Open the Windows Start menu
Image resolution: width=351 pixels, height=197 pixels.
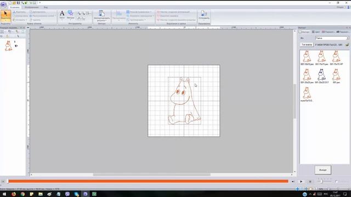coord(4,194)
